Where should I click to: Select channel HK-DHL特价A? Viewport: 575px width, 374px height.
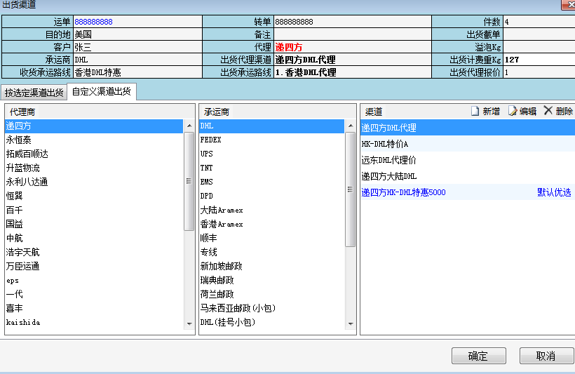[384, 144]
